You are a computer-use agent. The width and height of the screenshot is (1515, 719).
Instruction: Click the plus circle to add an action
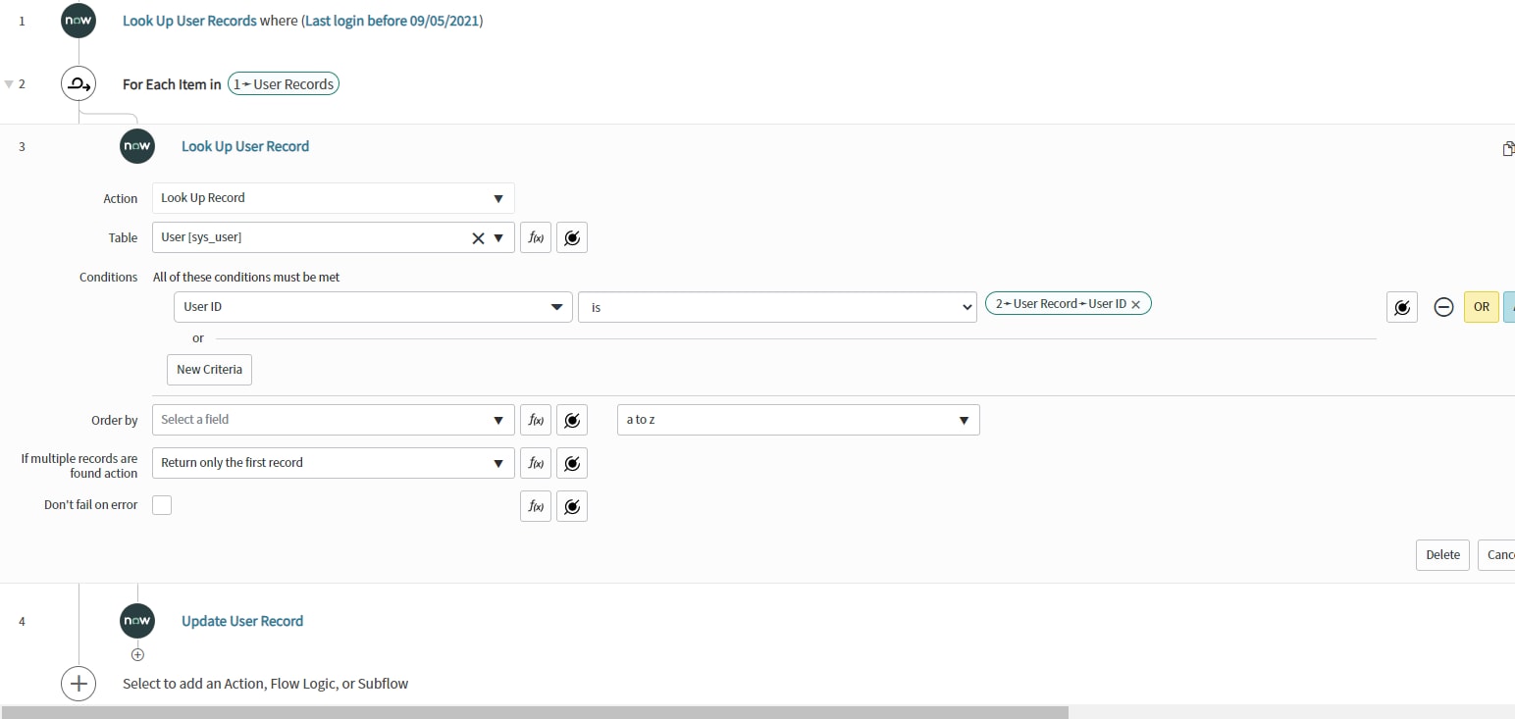pos(78,684)
